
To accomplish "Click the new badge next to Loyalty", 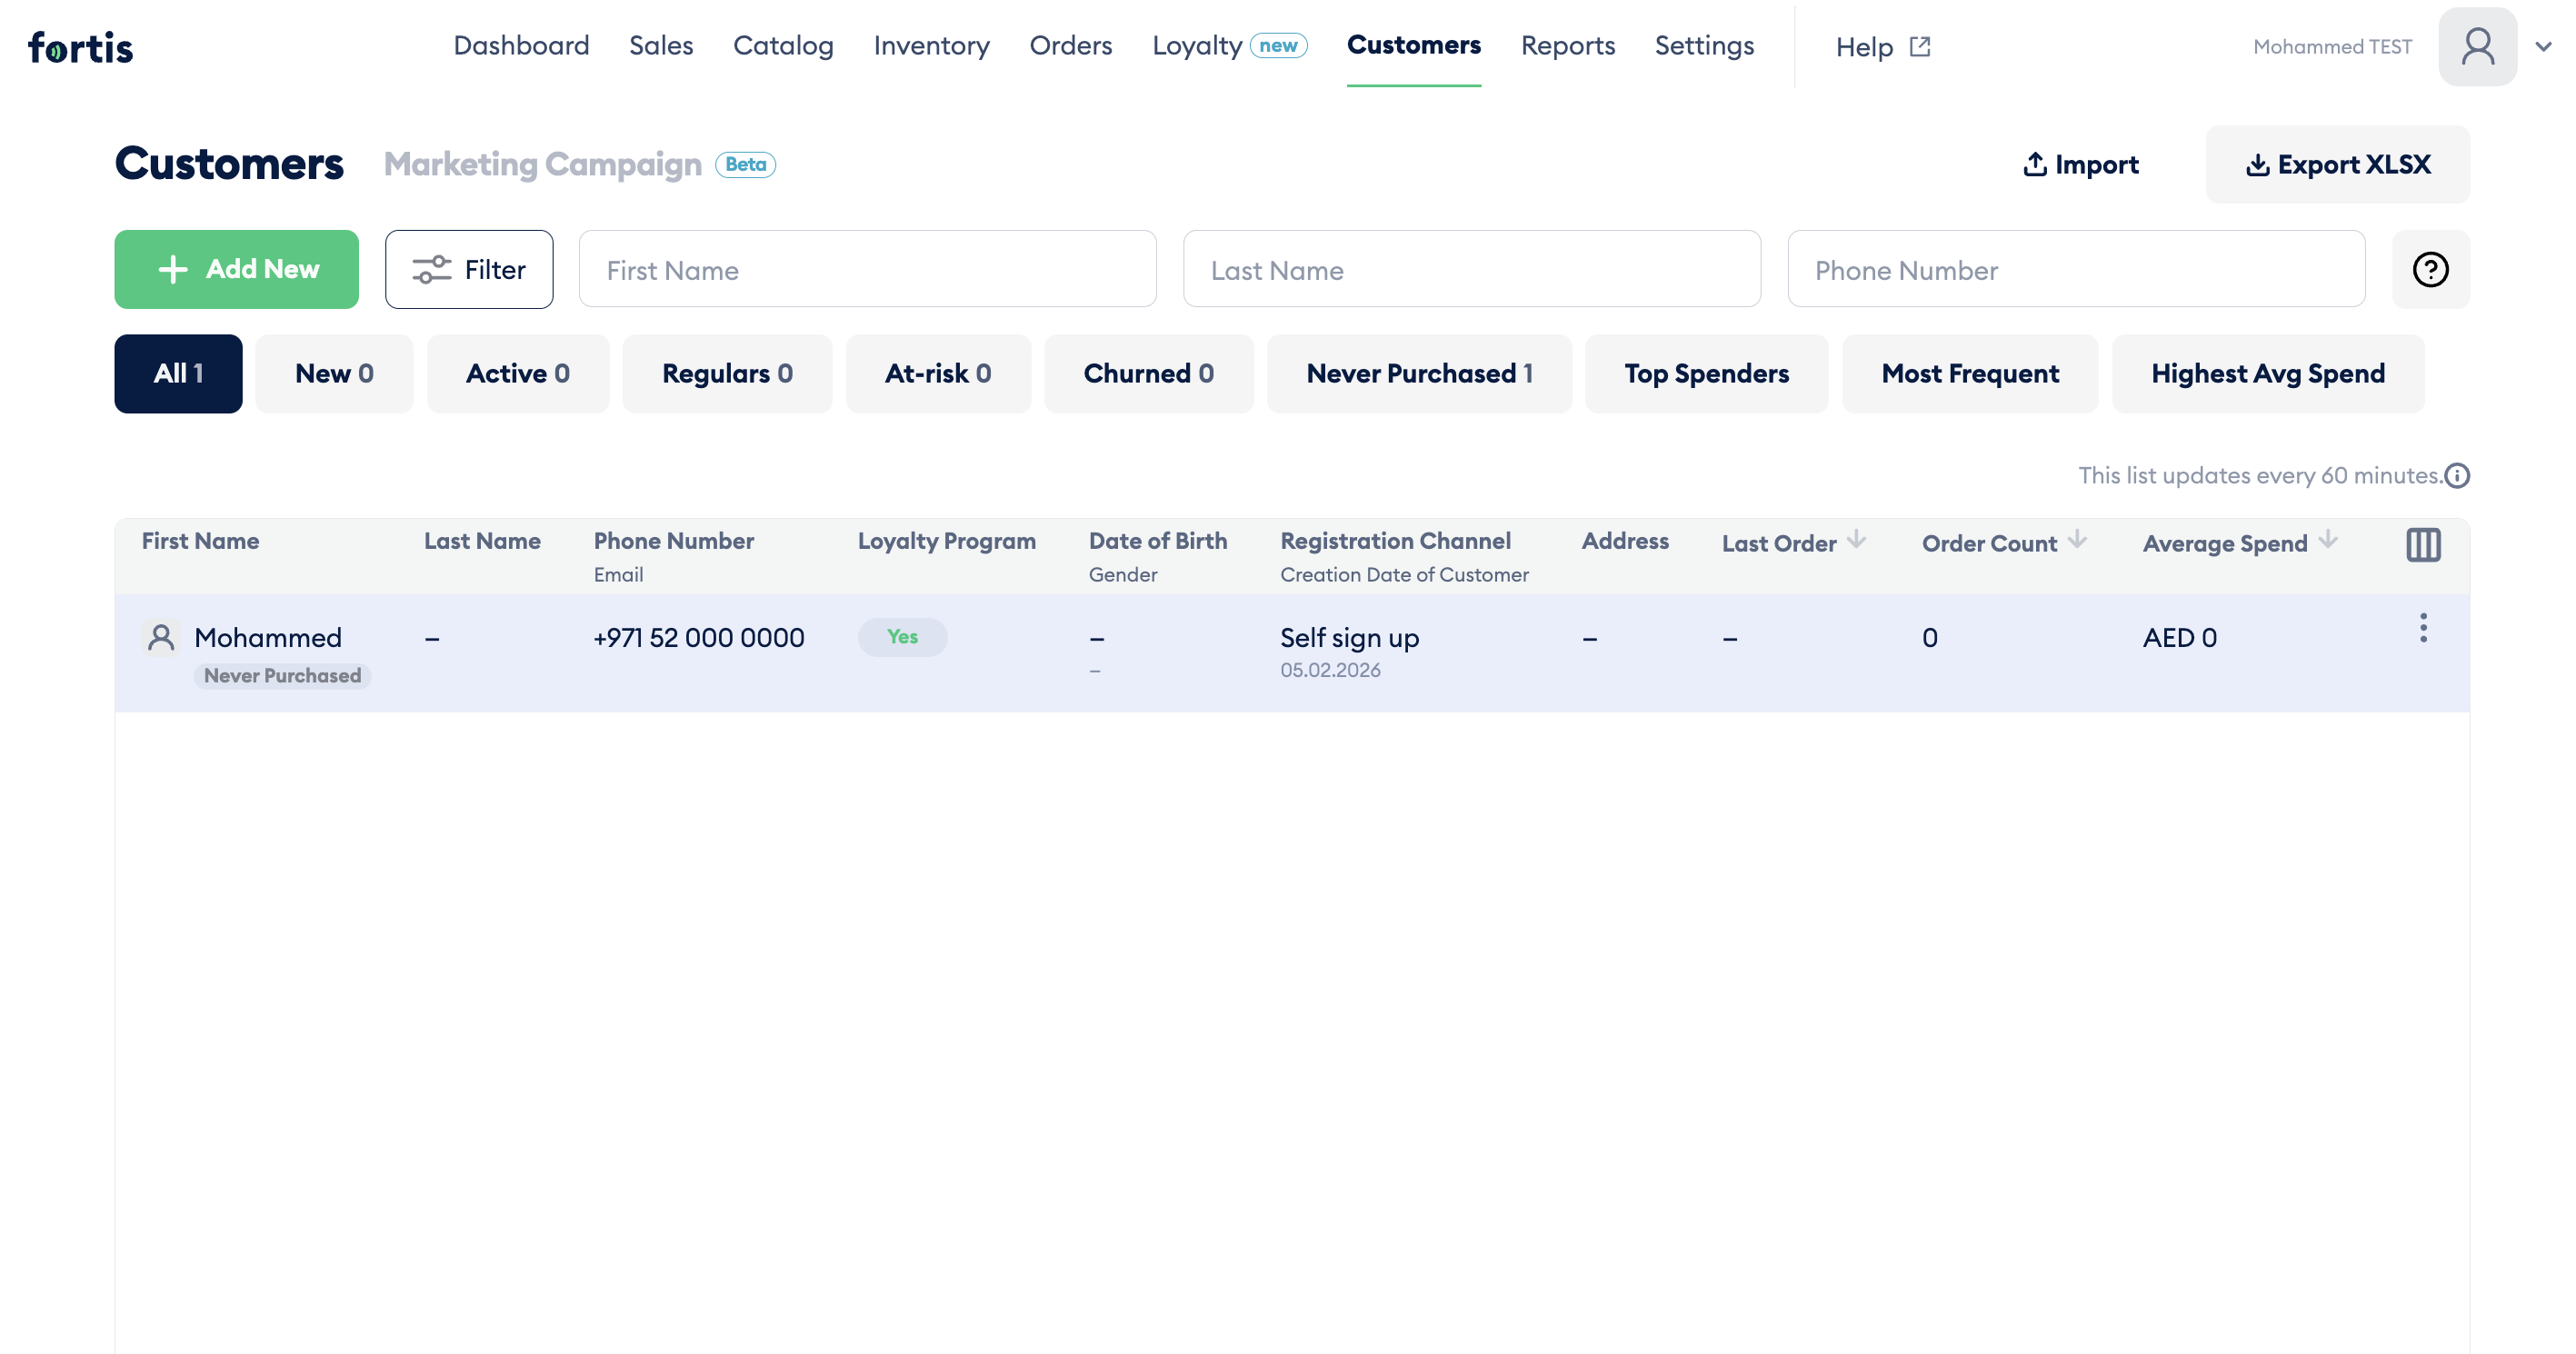I will (1278, 46).
